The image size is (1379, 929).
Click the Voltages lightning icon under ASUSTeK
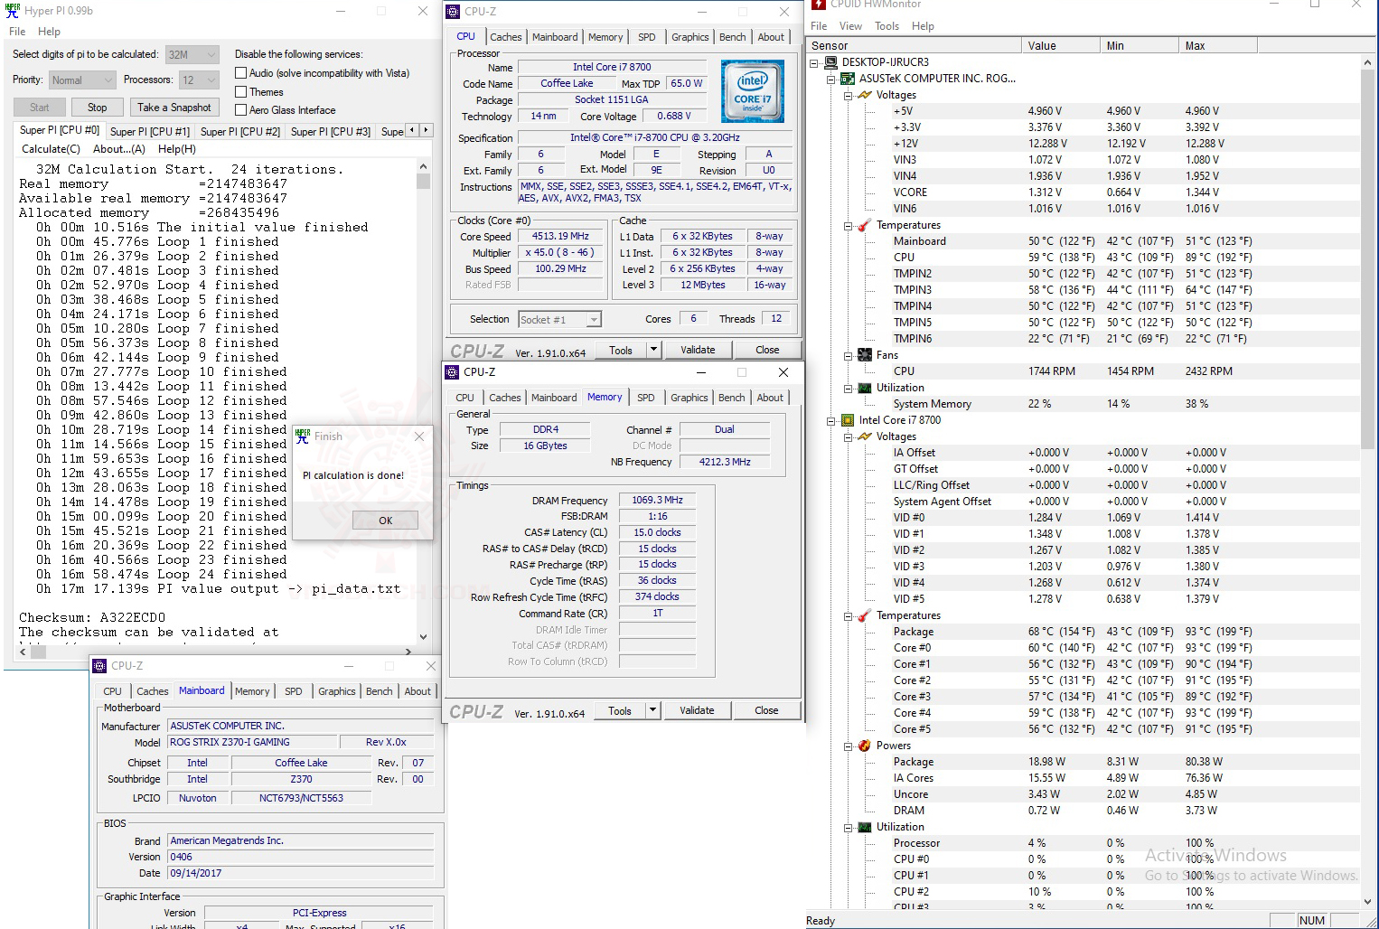pyautogui.click(x=865, y=95)
